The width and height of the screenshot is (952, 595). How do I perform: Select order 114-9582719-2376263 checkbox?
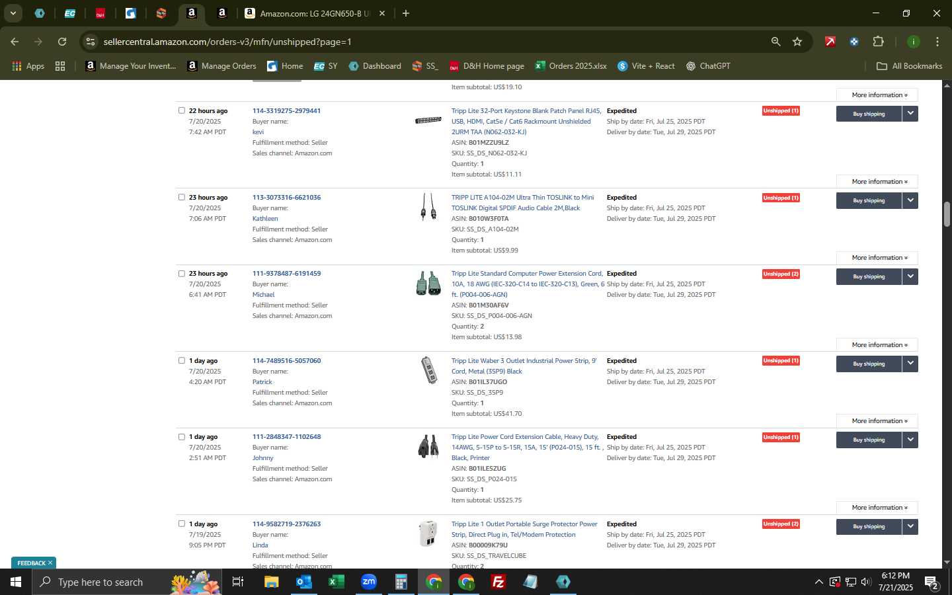pyautogui.click(x=182, y=524)
